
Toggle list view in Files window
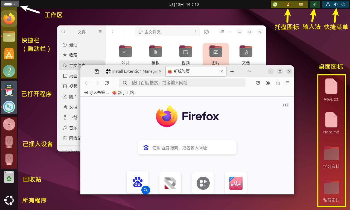(x=222, y=32)
